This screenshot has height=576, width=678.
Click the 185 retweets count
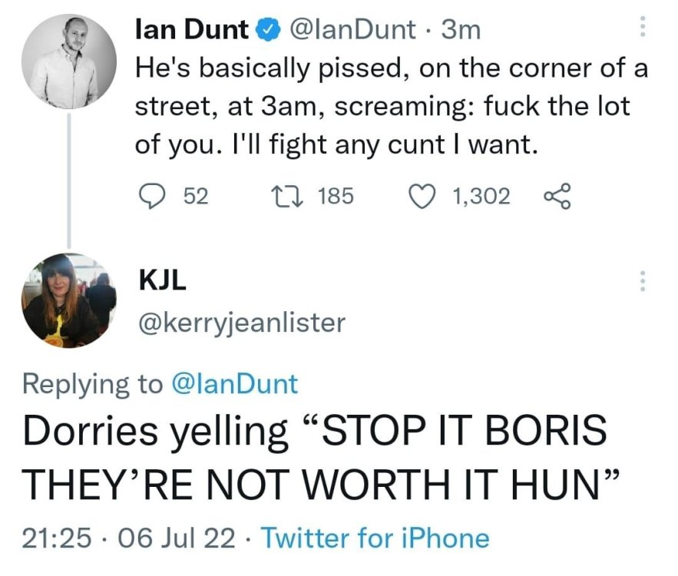pyautogui.click(x=336, y=197)
